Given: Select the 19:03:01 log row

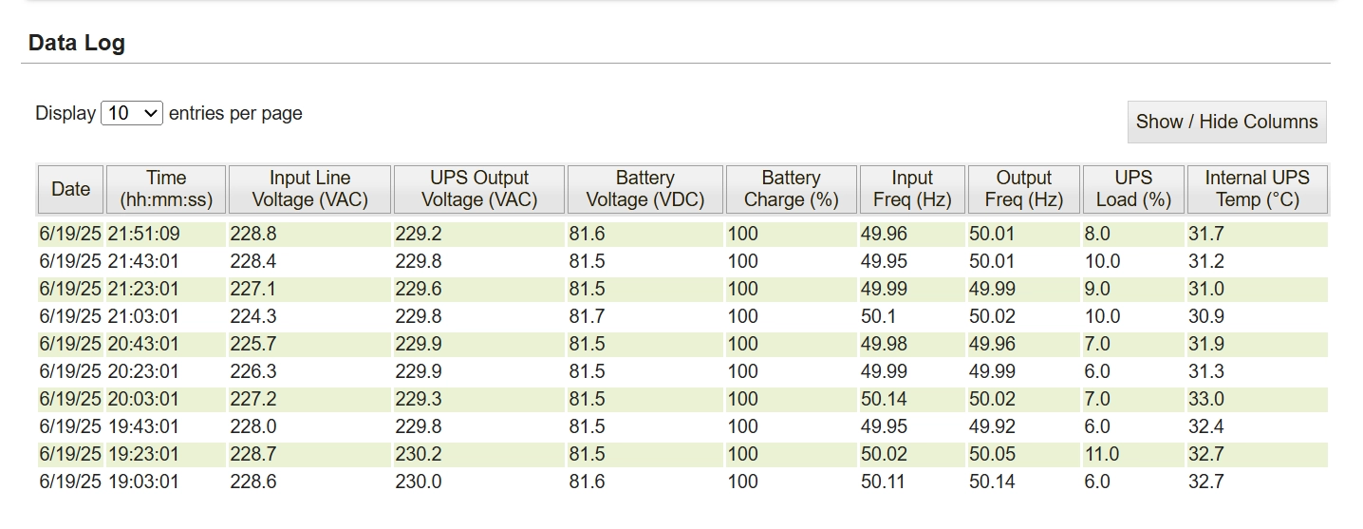Looking at the screenshot, I should (682, 482).
